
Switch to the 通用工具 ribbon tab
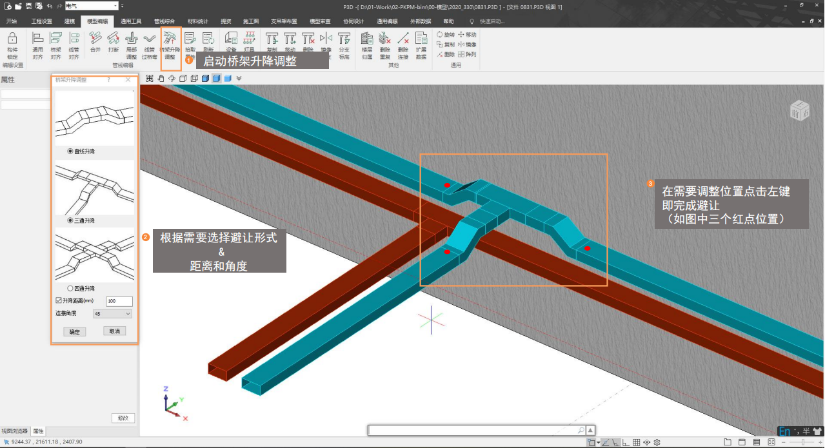click(x=131, y=21)
